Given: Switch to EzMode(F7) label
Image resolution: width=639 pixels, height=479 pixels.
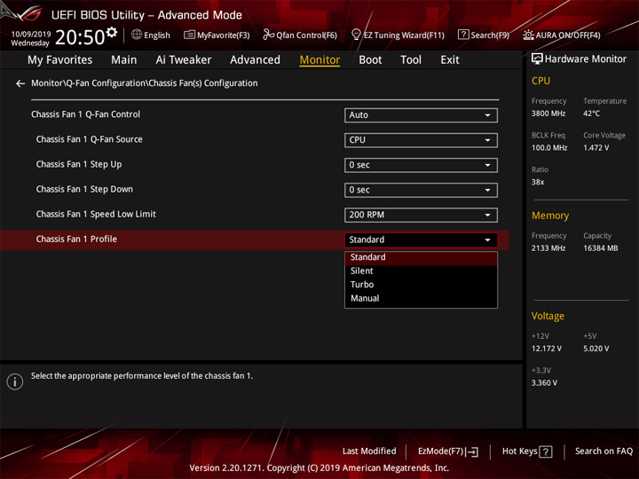Looking at the screenshot, I should tap(441, 452).
